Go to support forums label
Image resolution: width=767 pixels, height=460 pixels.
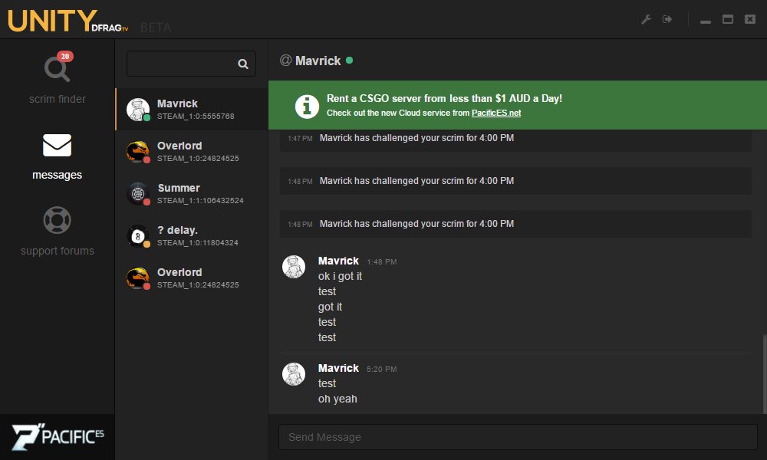pos(58,251)
